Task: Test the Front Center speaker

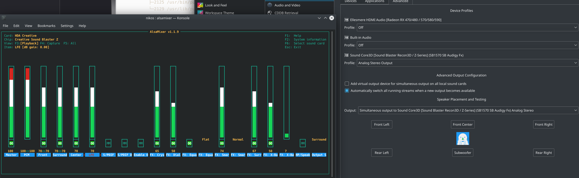Action: tap(463, 124)
